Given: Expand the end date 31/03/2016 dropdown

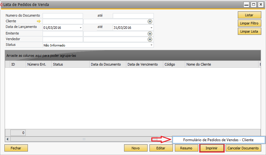Looking at the screenshot, I should point(151,28).
